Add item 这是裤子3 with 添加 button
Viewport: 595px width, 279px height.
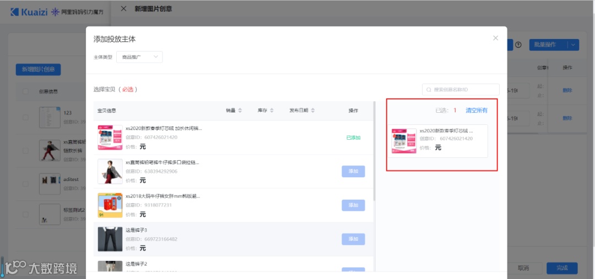(x=353, y=239)
